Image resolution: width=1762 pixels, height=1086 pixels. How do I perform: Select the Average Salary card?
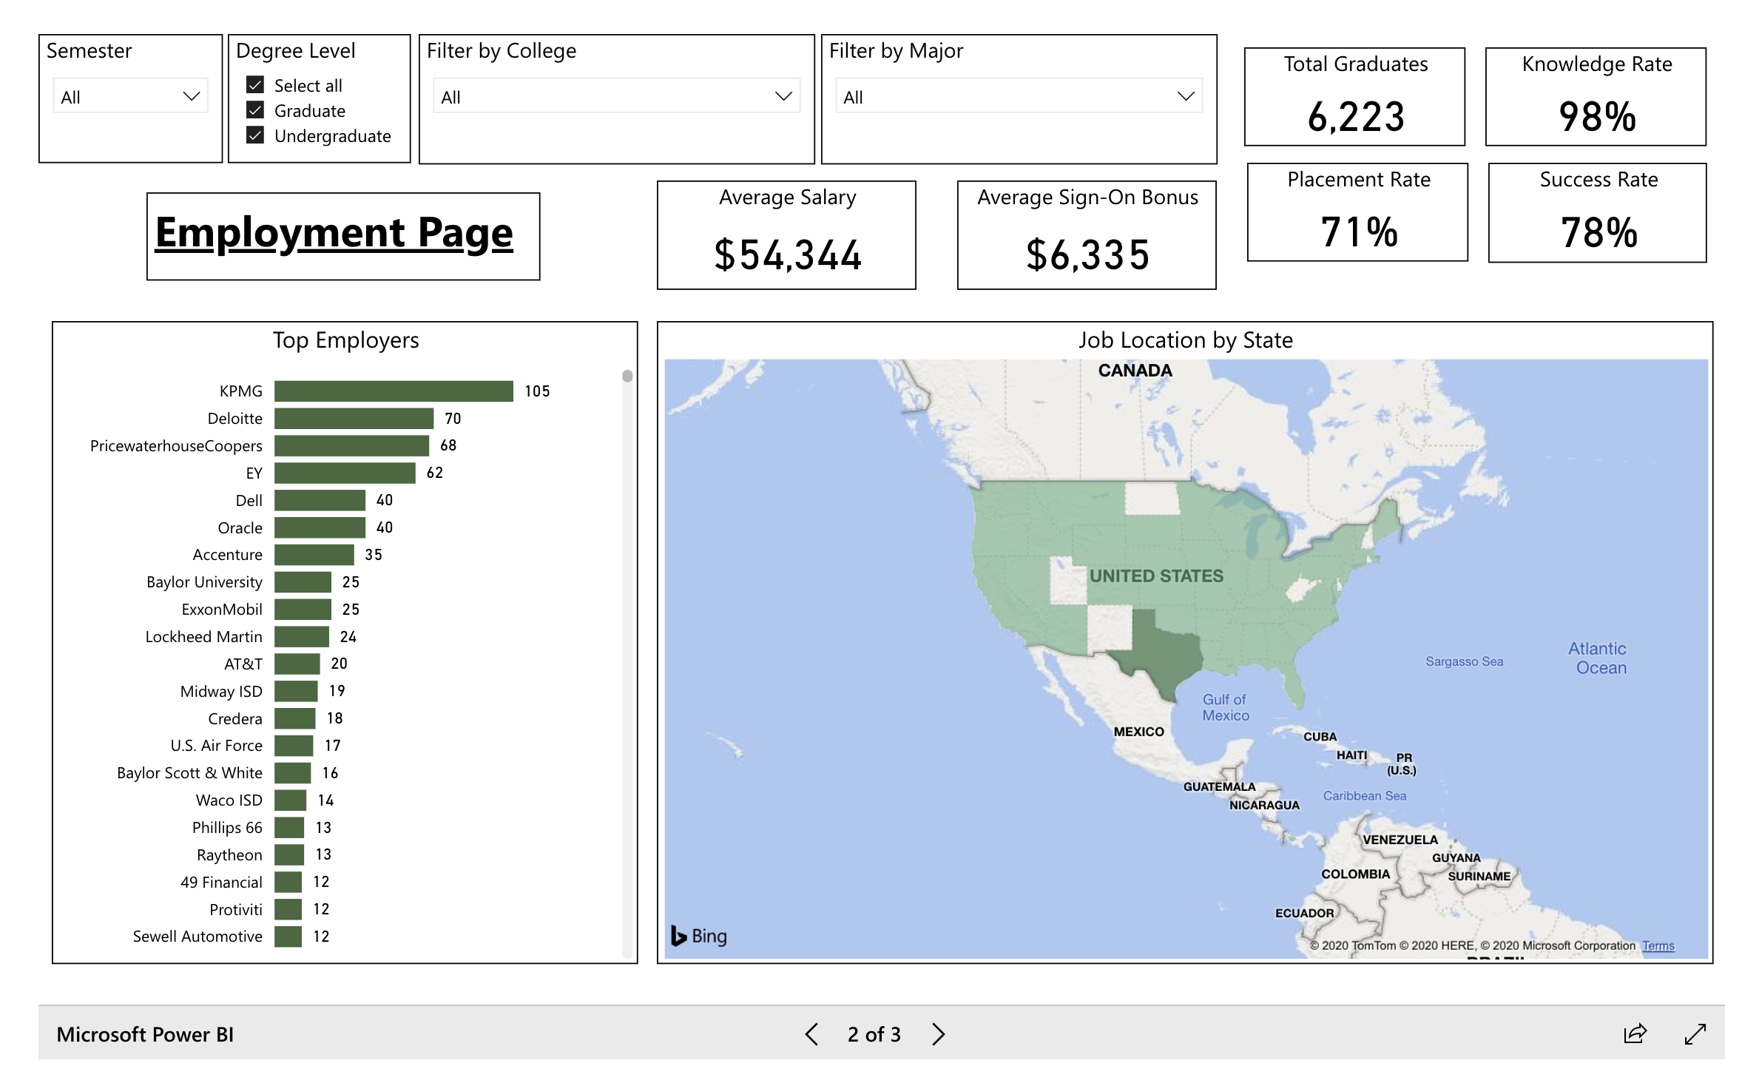point(786,235)
